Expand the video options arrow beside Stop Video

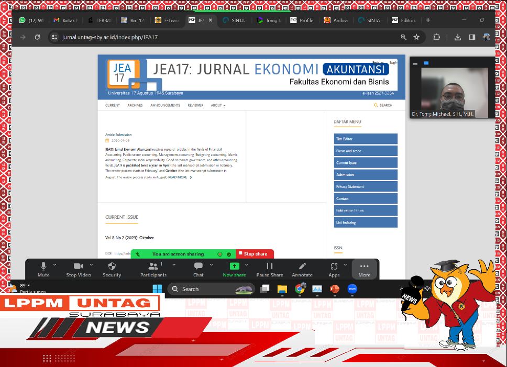pyautogui.click(x=91, y=264)
